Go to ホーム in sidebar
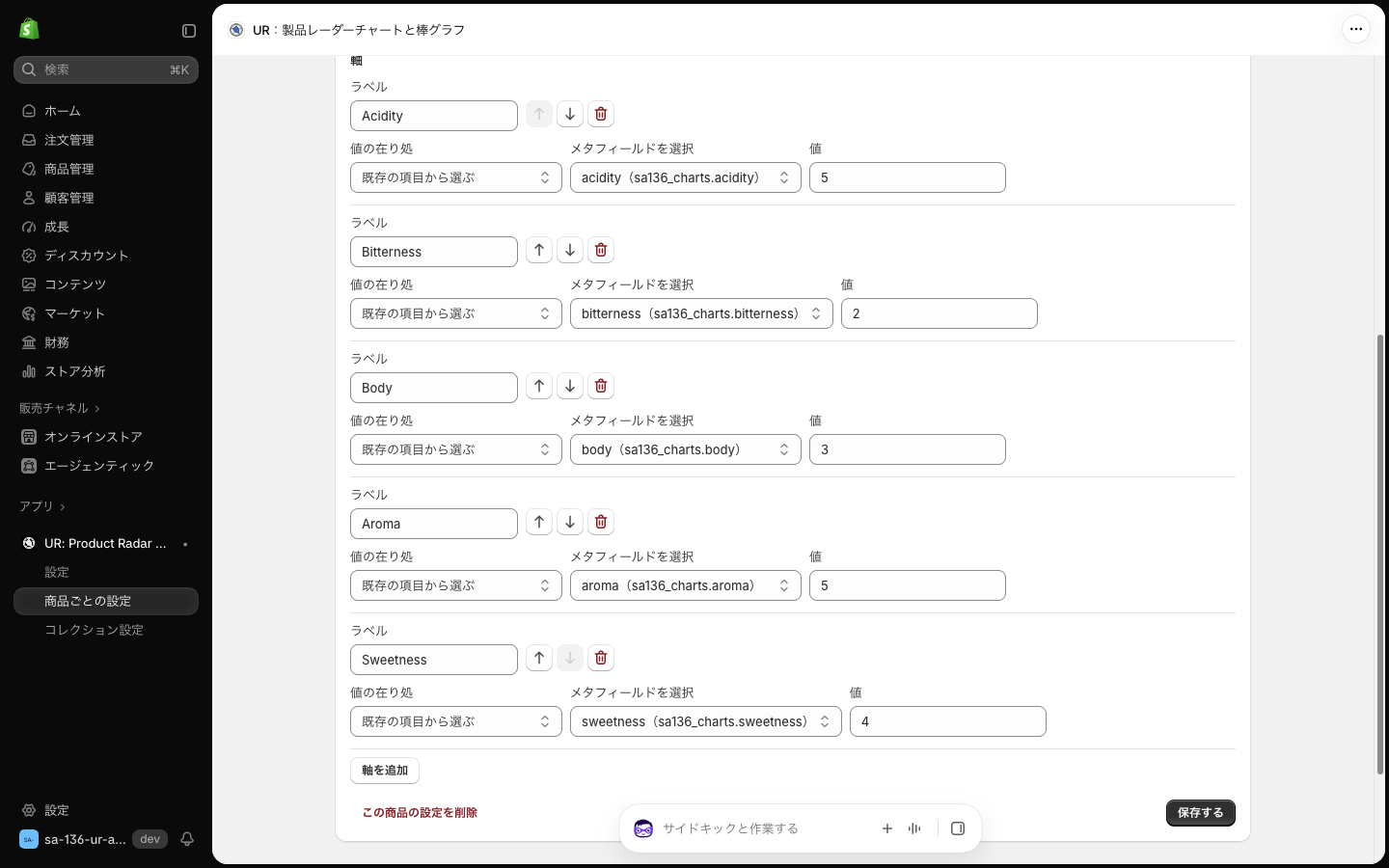1389x868 pixels. (x=106, y=111)
